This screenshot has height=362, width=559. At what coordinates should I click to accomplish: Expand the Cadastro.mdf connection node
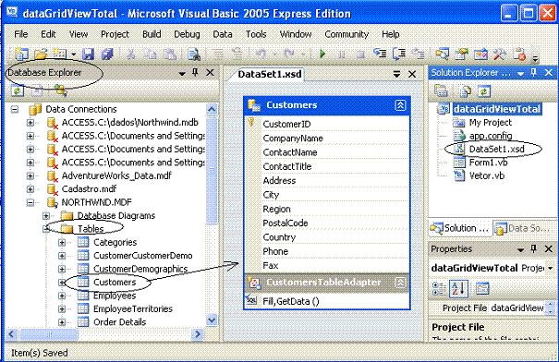tap(30, 189)
